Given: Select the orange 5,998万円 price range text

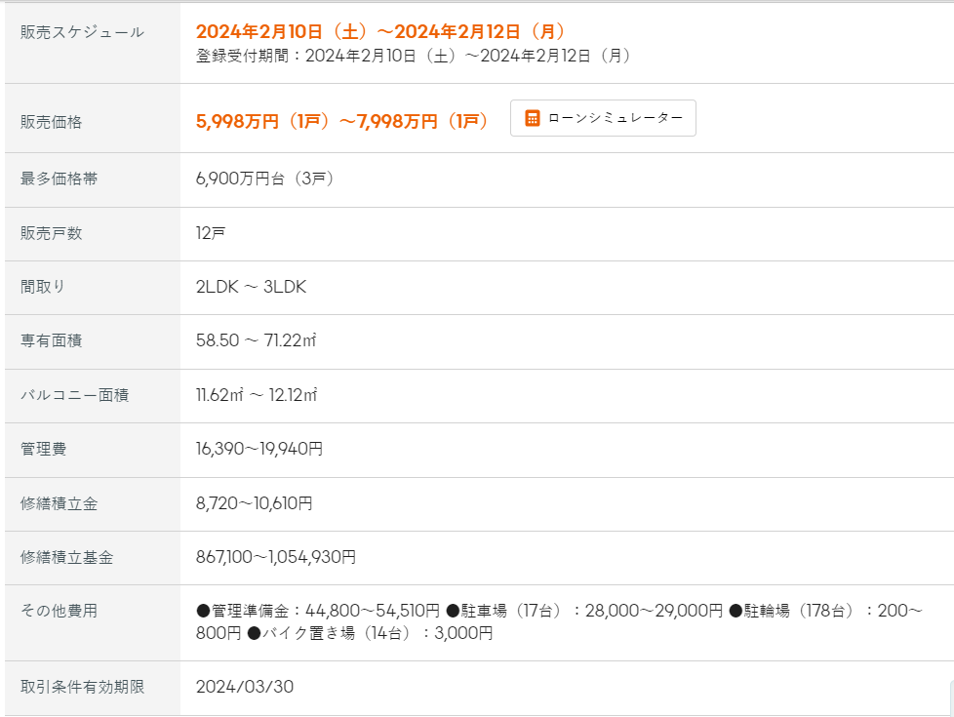Looking at the screenshot, I should tap(341, 122).
